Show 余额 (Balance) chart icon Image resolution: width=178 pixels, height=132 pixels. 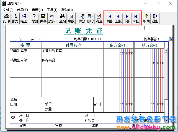pyautogui.click(x=71, y=19)
